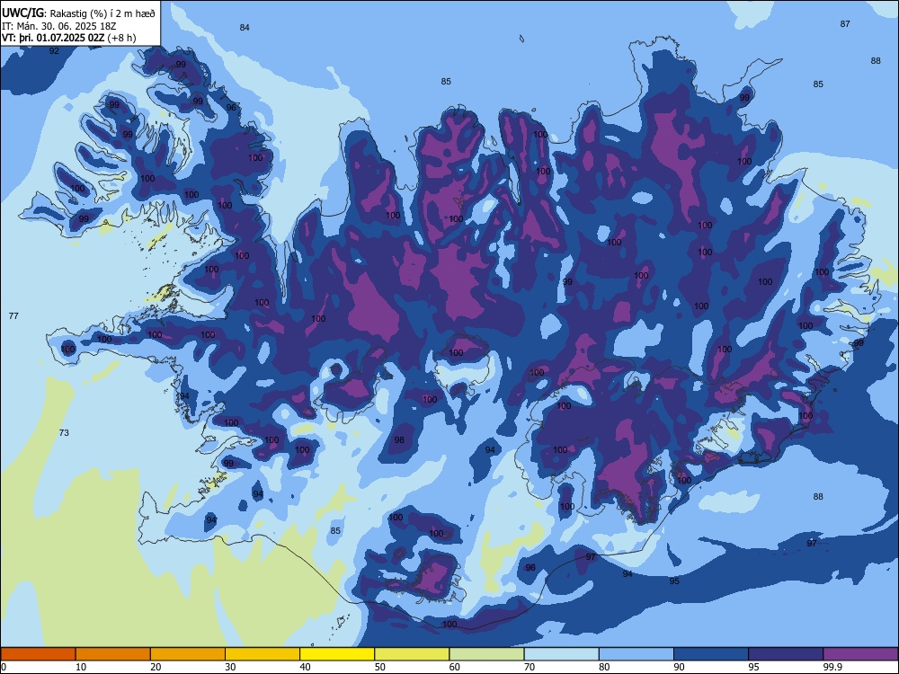899x674 pixels.
Task: Click the 95–99.9% dark indigo legend swatch
Action: 786,654
